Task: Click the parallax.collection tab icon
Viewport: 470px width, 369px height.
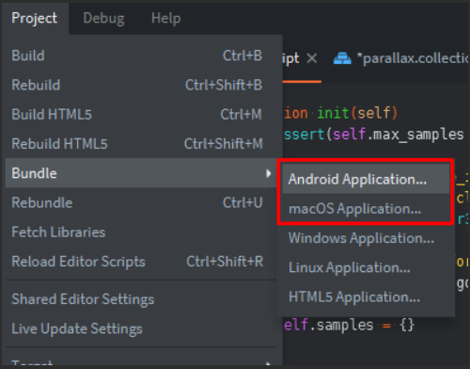Action: [x=342, y=58]
